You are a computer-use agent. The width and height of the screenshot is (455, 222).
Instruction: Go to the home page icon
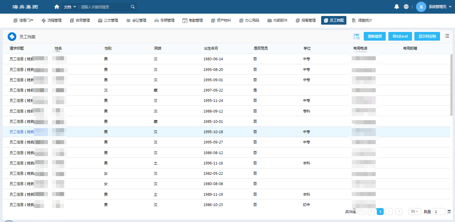57,7
